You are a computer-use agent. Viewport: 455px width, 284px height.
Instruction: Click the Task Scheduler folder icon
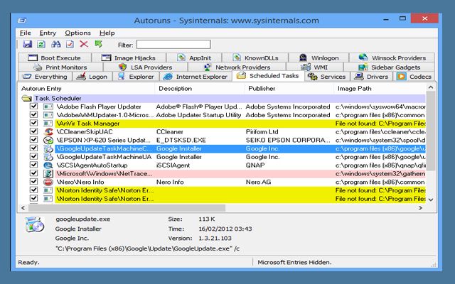pyautogui.click(x=26, y=98)
